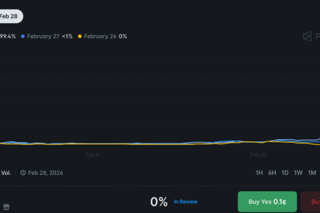Click the gift icon at bottom left
Screen dimensions: 320x213
pyautogui.click(x=6, y=207)
